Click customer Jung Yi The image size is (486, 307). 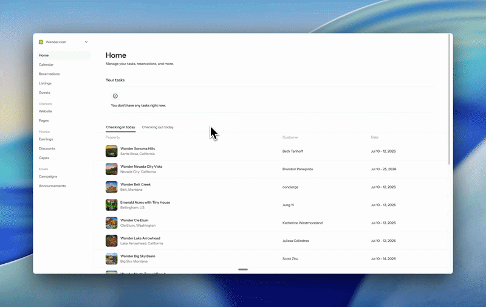(x=288, y=205)
